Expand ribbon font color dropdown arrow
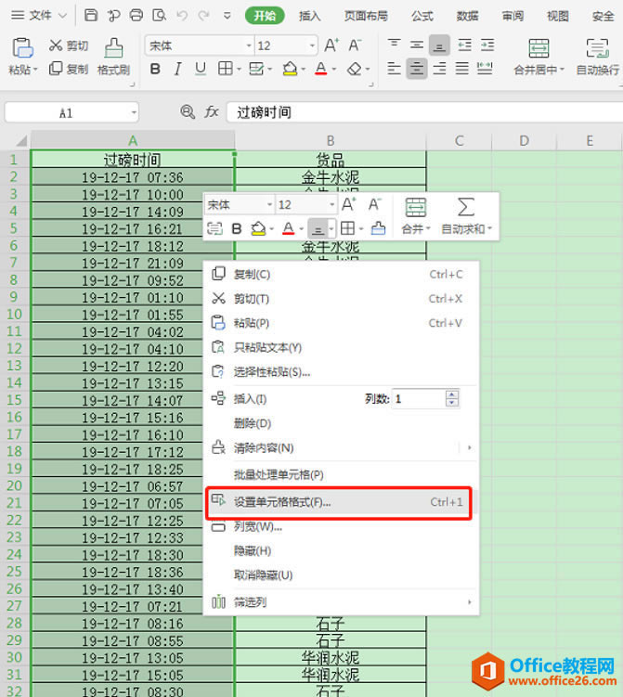Image resolution: width=623 pixels, height=697 pixels. (334, 70)
